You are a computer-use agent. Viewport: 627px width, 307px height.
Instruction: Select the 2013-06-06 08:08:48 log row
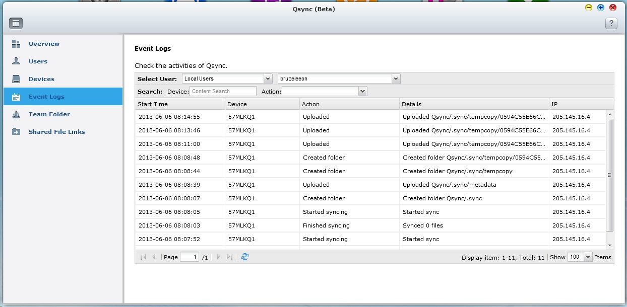[370, 158]
